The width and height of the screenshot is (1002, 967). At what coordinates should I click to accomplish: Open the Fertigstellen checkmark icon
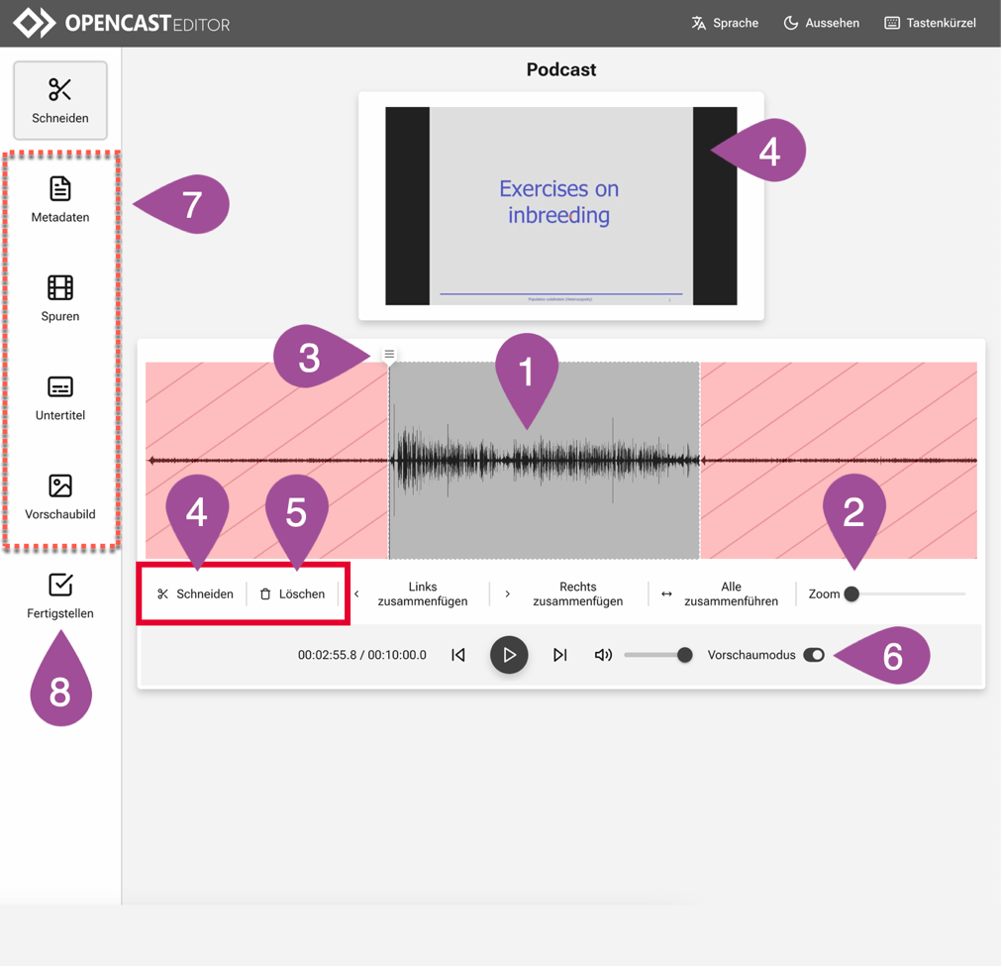[60, 595]
